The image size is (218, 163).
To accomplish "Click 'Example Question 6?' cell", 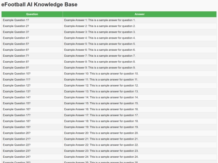I will pyautogui.click(x=32, y=50).
